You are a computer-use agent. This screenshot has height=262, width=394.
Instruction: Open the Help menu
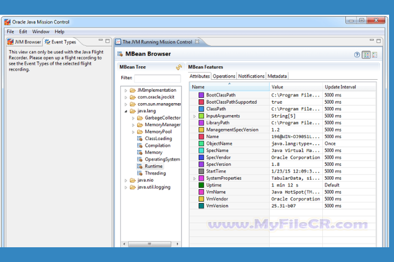(60, 32)
